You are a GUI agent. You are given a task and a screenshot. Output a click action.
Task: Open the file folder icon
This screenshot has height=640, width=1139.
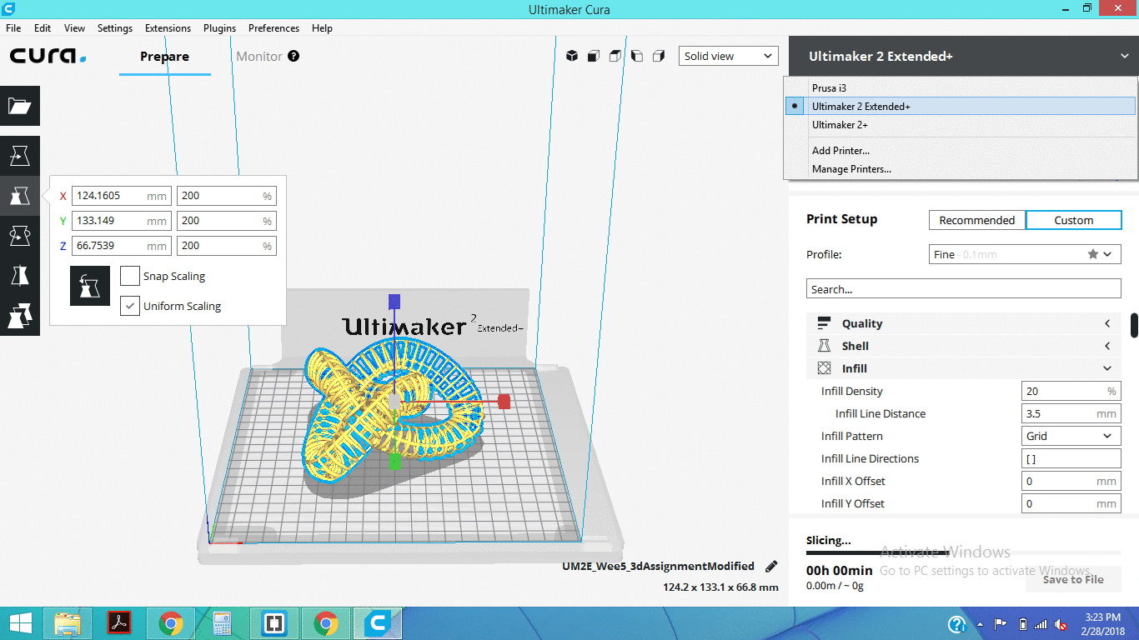pos(20,106)
